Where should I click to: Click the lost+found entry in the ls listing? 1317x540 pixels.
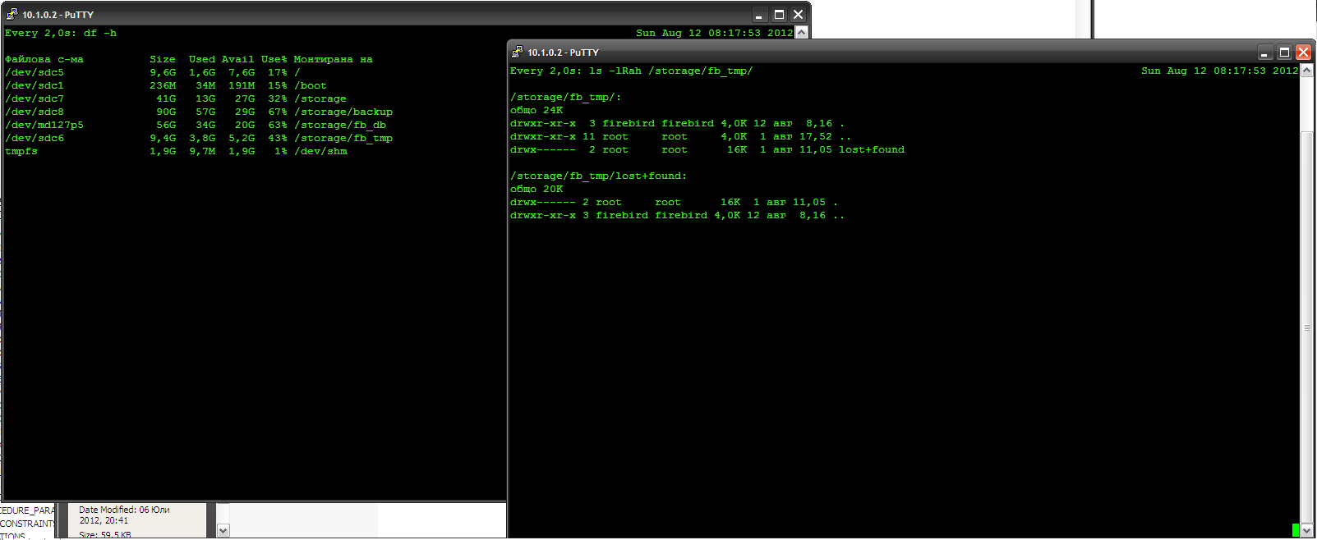tap(871, 149)
